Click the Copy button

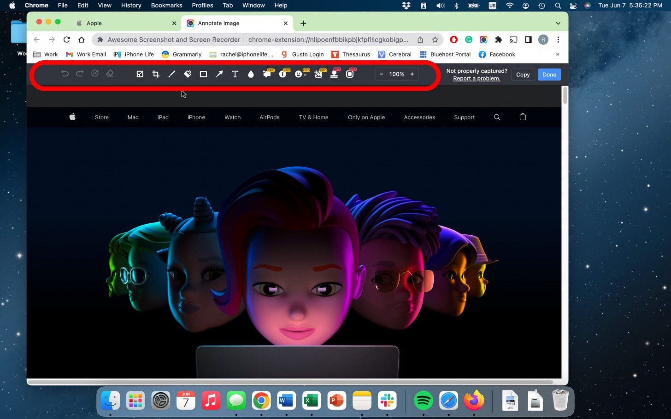click(x=523, y=75)
